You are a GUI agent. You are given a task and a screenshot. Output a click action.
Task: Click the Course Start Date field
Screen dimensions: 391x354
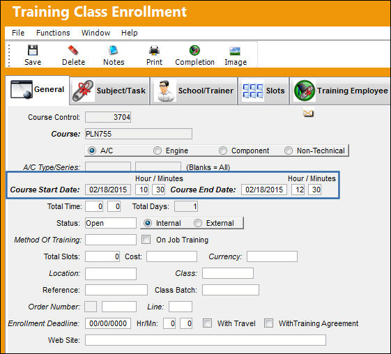[108, 190]
